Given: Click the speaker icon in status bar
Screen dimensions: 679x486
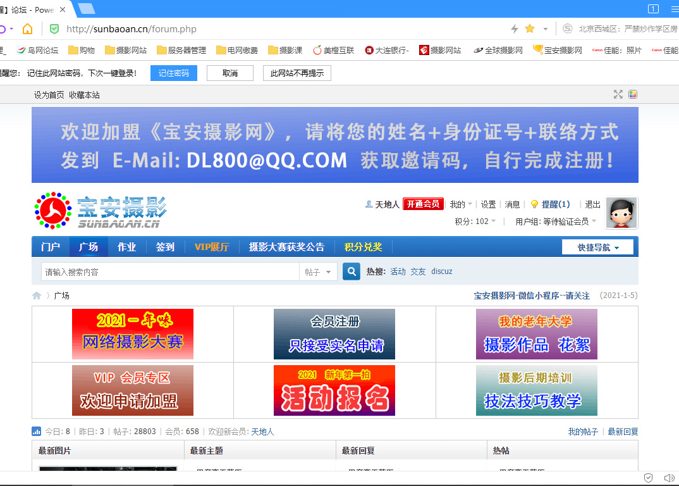Looking at the screenshot, I should coord(670,478).
